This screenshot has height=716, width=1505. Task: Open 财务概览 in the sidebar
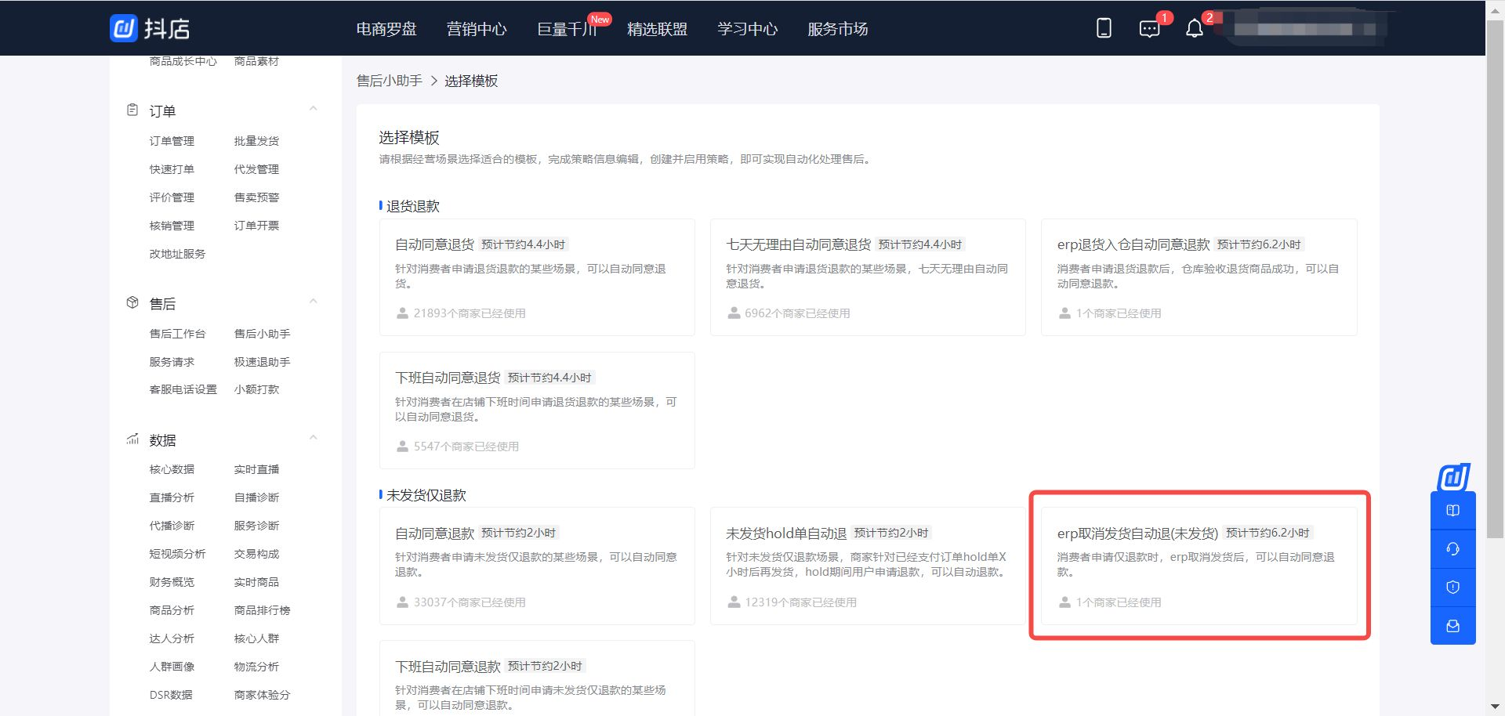point(172,582)
